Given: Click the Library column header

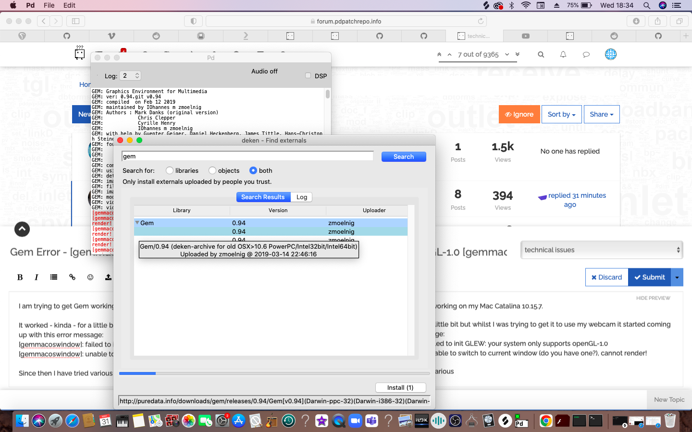Looking at the screenshot, I should [182, 210].
